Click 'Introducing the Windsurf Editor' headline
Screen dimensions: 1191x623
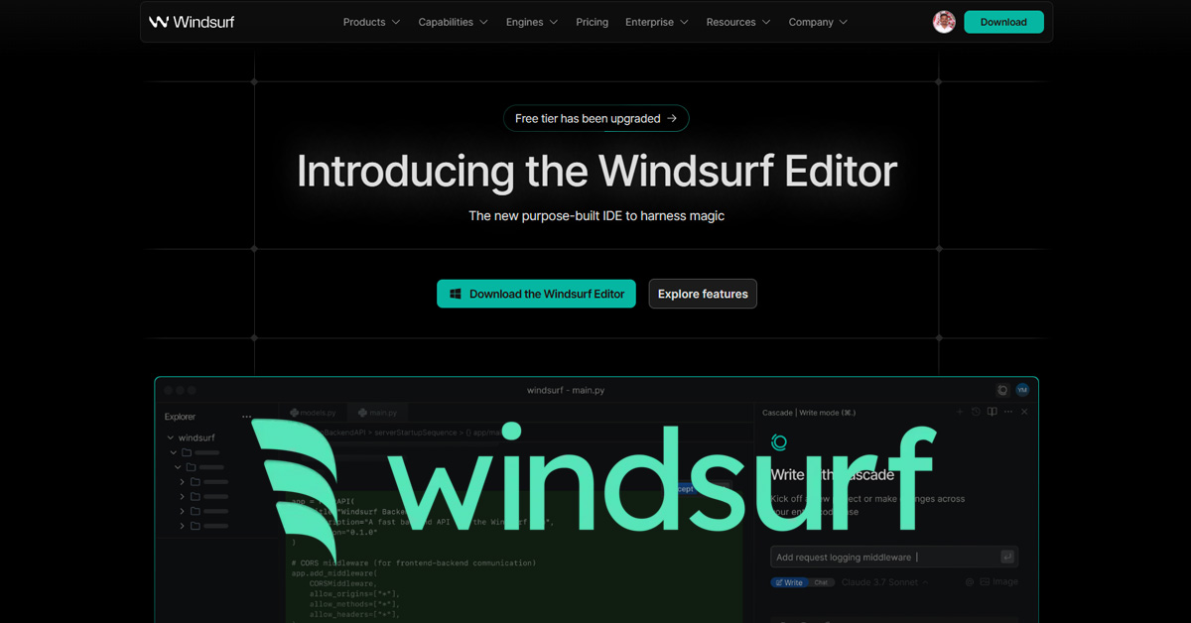[x=596, y=172]
